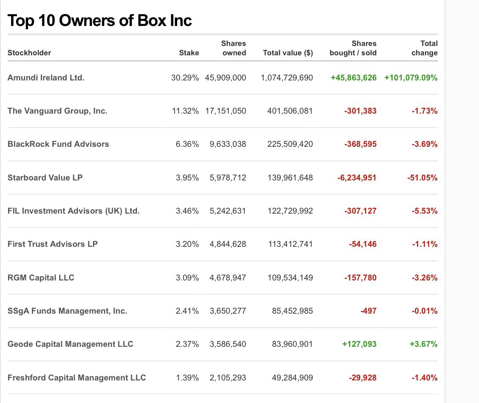Select the +101,079.09% total change value
The image size is (479, 403).
tap(411, 78)
